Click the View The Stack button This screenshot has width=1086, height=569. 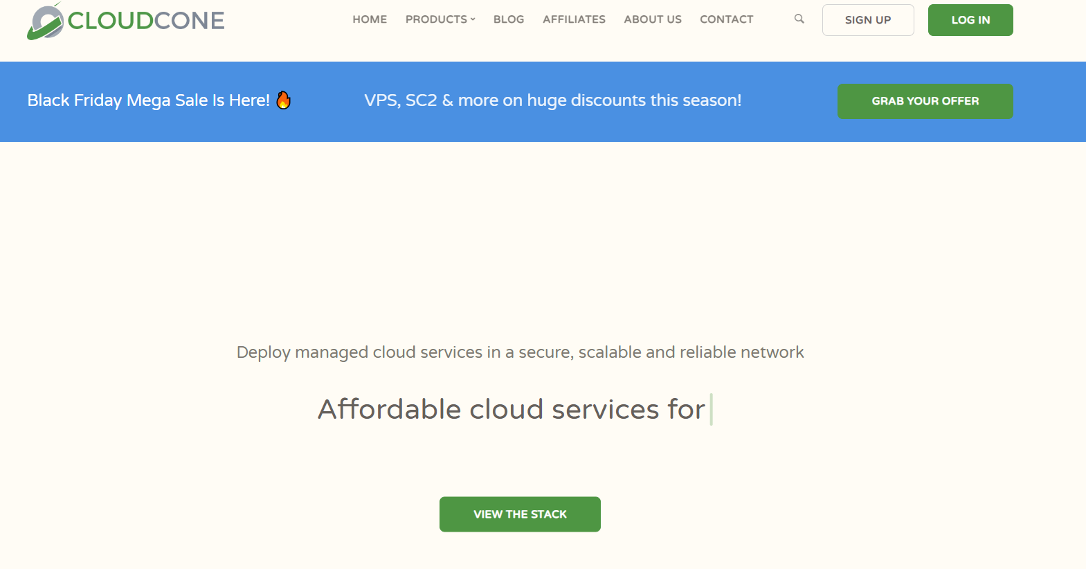pos(520,514)
